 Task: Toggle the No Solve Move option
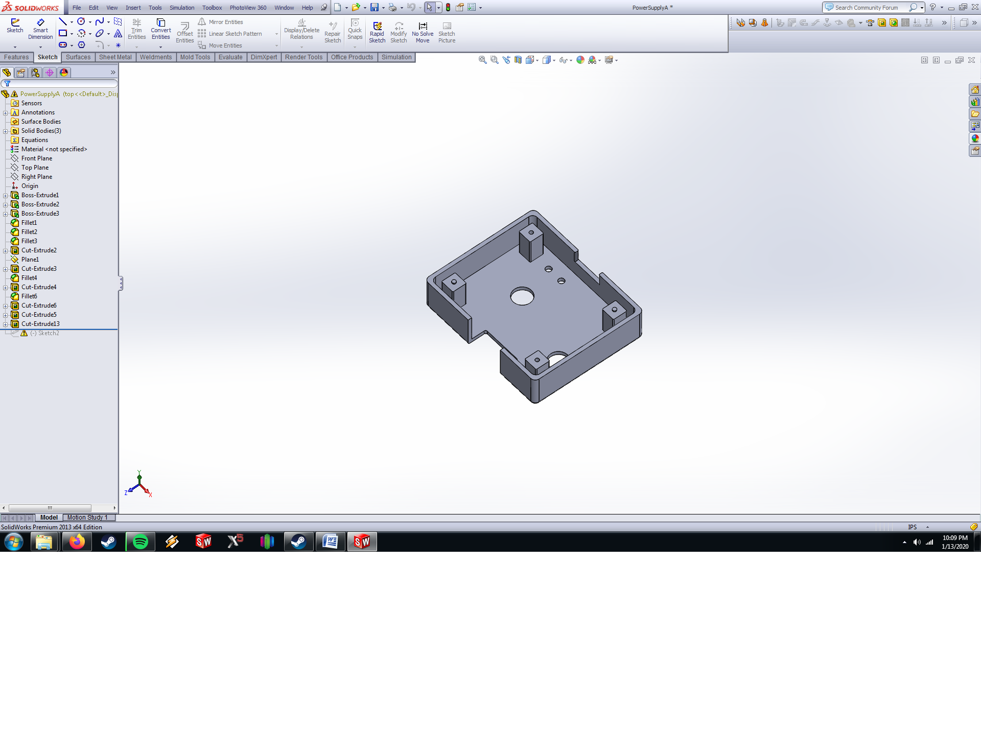[423, 32]
